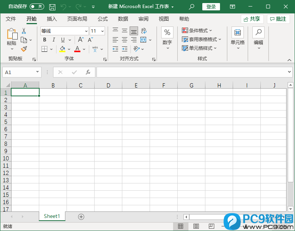
Task: Select the Format Painter brush
Action: 24,49
